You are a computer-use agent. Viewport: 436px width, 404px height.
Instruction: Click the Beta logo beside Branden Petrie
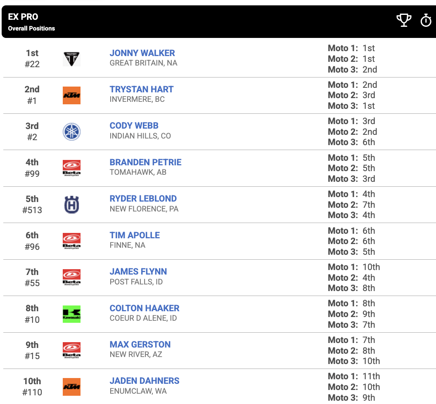click(71, 168)
